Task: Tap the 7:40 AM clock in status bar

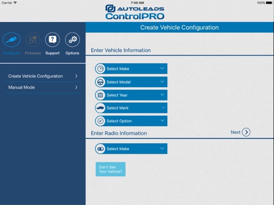Action: coord(137,2)
